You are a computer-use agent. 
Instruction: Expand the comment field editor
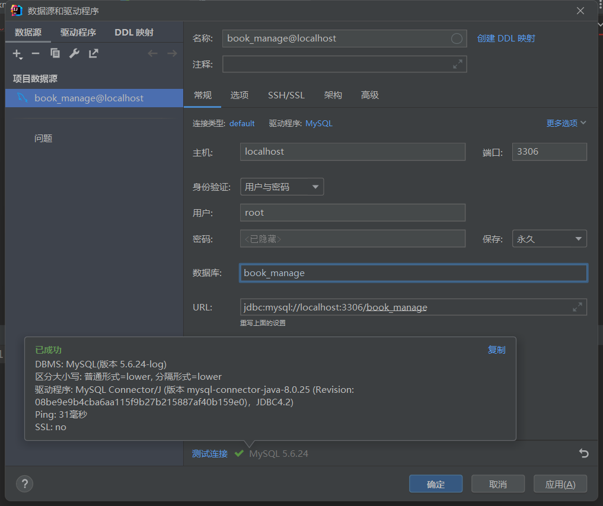[x=458, y=64]
